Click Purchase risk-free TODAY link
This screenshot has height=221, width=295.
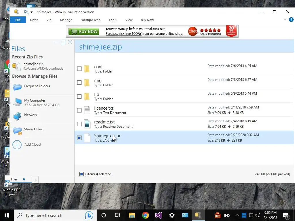(123, 34)
